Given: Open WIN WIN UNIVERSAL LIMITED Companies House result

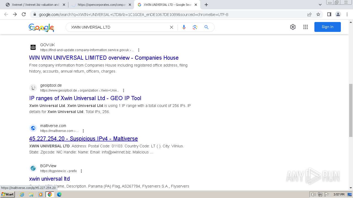Looking at the screenshot, I should pyautogui.click(x=104, y=58).
